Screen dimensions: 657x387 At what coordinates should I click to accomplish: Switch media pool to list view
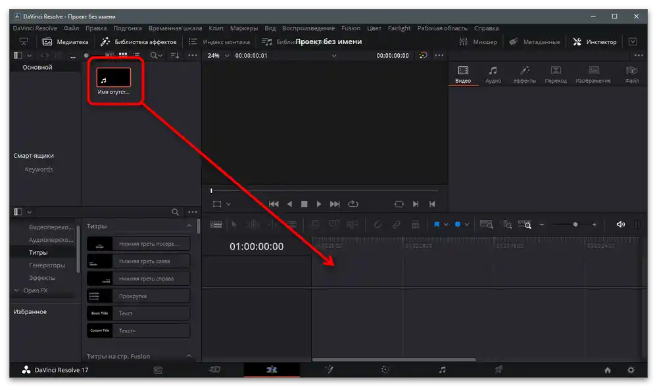pyautogui.click(x=136, y=55)
